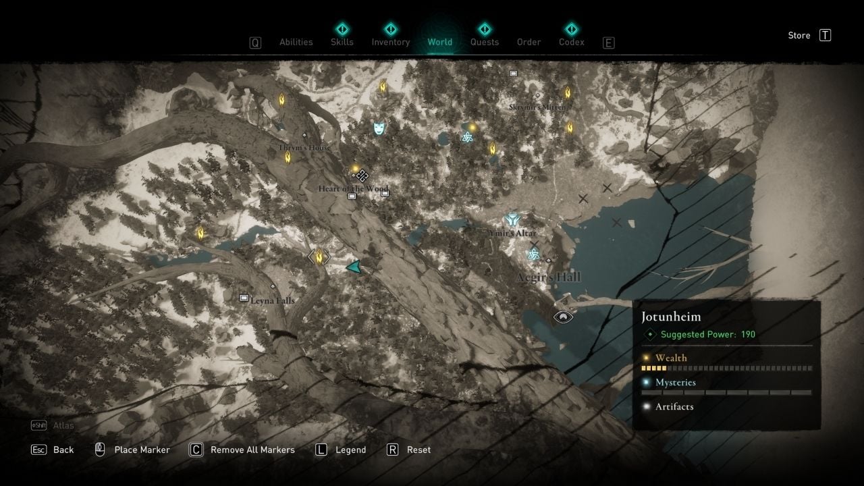Open the Abilities tab
The image size is (864, 486).
coord(296,42)
